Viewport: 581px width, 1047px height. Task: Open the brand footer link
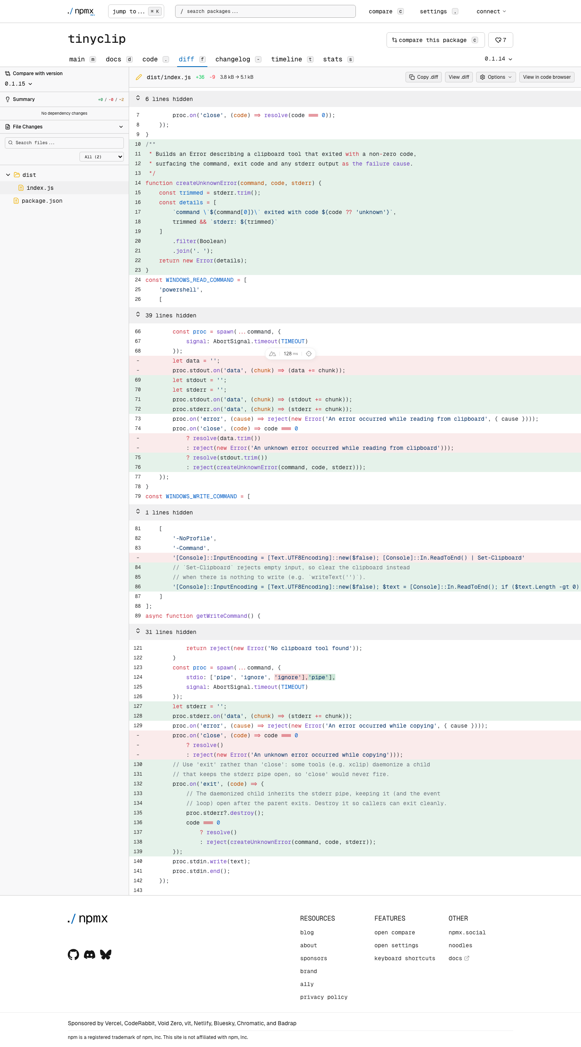coord(308,971)
